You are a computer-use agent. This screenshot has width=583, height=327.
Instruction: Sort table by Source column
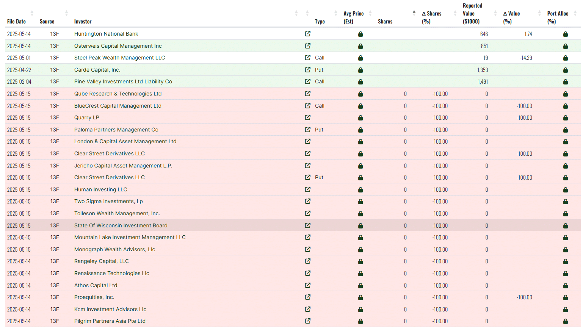point(66,13)
